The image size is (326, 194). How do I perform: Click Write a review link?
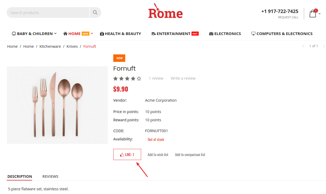pyautogui.click(x=183, y=78)
